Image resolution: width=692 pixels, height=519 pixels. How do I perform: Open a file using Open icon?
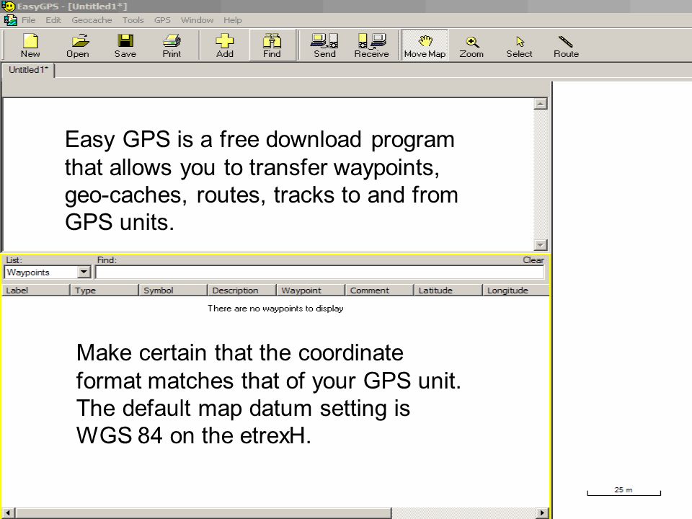pos(78,45)
